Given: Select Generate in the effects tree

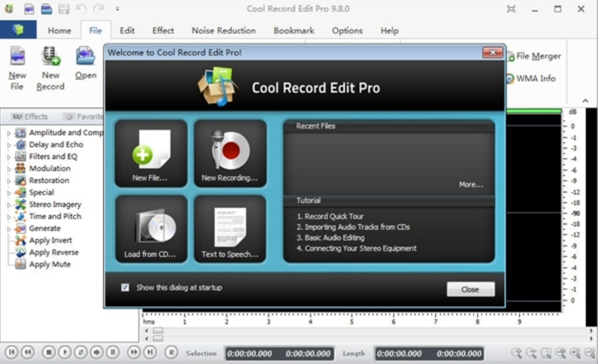Looking at the screenshot, I should click(x=44, y=228).
